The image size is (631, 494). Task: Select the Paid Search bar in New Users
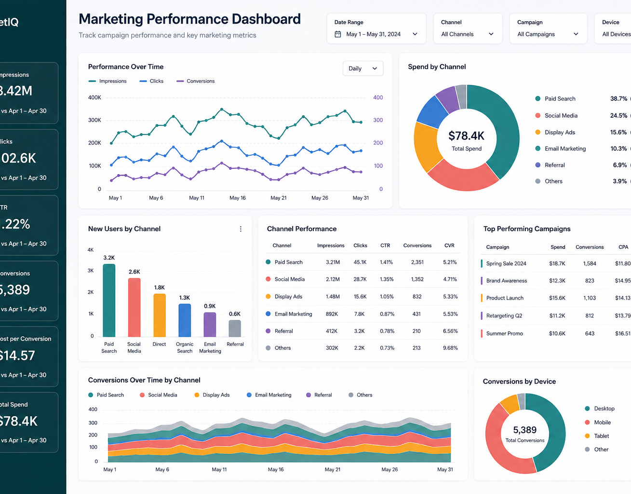coord(109,300)
